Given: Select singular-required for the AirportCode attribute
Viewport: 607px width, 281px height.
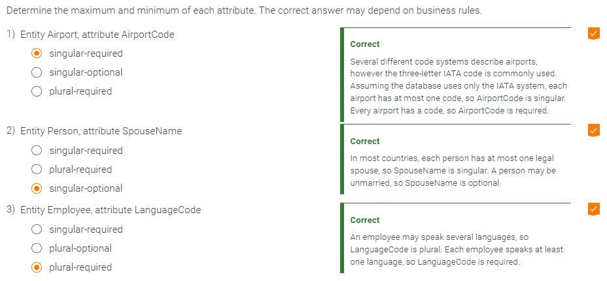Looking at the screenshot, I should pyautogui.click(x=37, y=53).
